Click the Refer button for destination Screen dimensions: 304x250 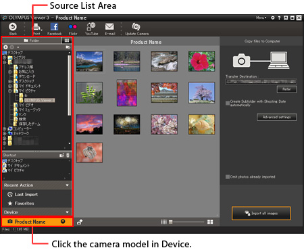pyautogui.click(x=286, y=89)
